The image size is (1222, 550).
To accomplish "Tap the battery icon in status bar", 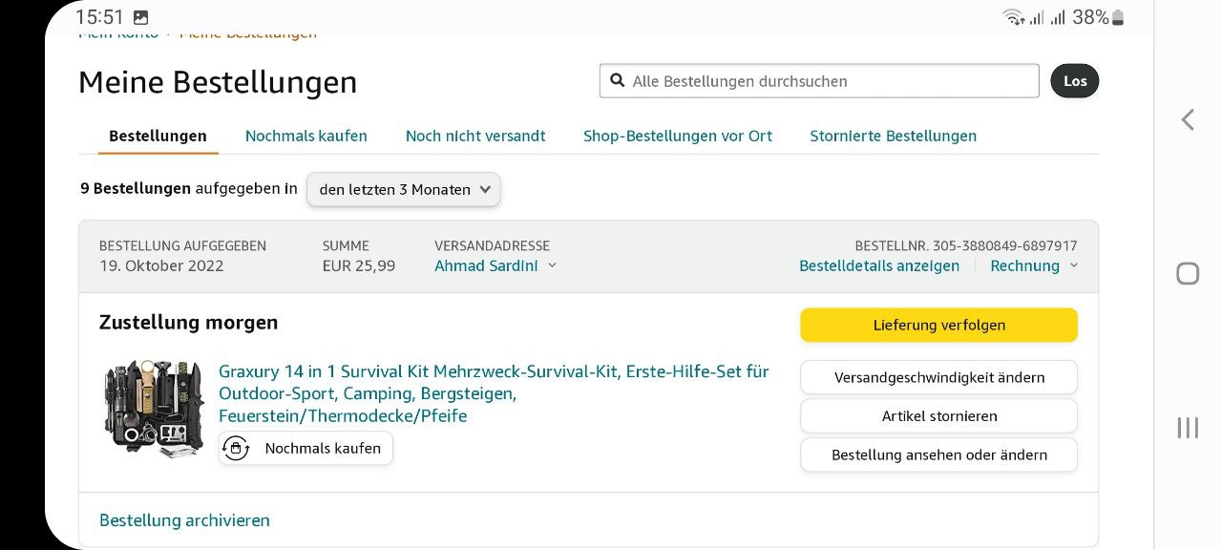I will [1118, 17].
